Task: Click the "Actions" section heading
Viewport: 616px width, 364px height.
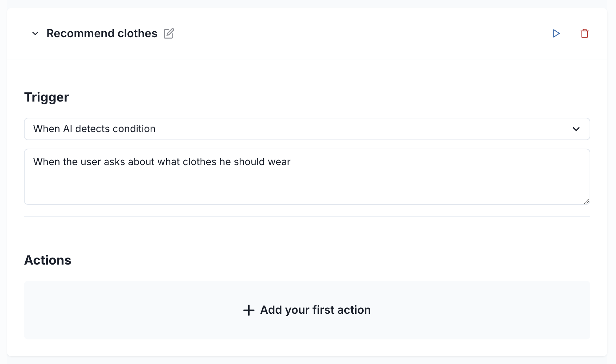Action: pos(48,260)
